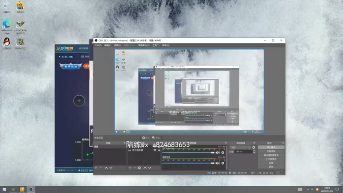Open transition properties gear beside the fade dropdown
Screen dimensions: 343x193
point(253,148)
